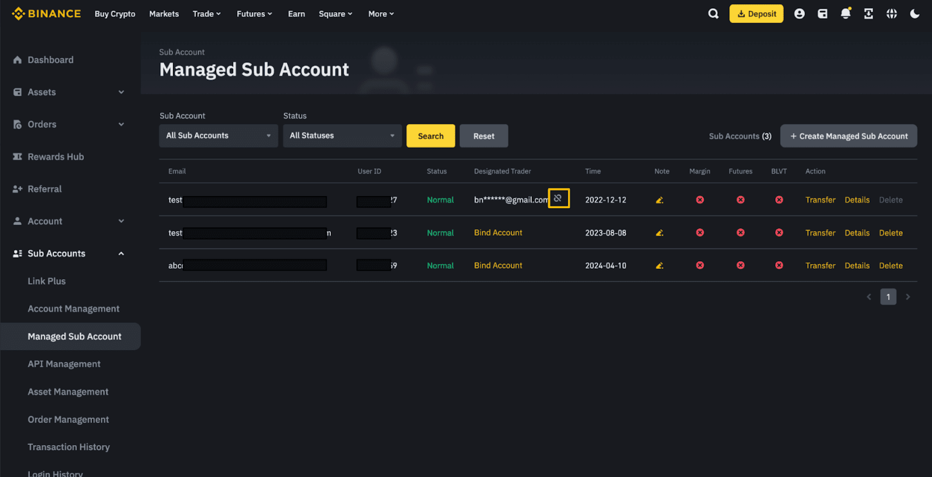Collapse the Sub Accounts sidebar section
Screen dimensions: 932x477
[121, 254]
